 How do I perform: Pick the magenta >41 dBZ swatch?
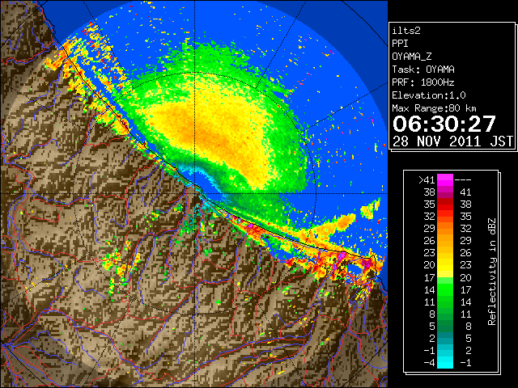[445, 179]
